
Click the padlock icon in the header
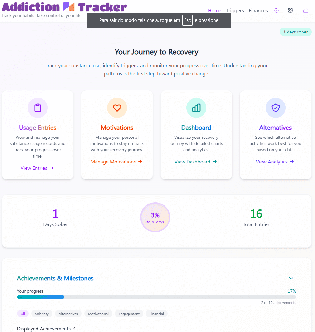[x=306, y=10]
